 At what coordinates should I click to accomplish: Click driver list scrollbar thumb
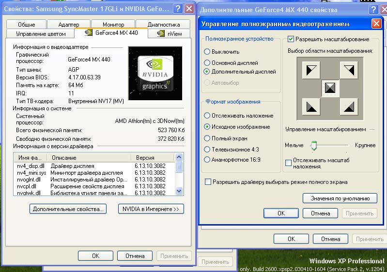click(179, 167)
